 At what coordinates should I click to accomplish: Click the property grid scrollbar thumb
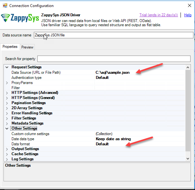tap(188, 110)
